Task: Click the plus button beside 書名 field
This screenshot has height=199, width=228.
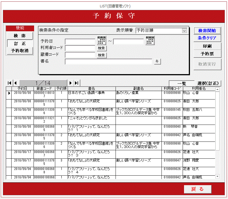Action: click(157, 61)
